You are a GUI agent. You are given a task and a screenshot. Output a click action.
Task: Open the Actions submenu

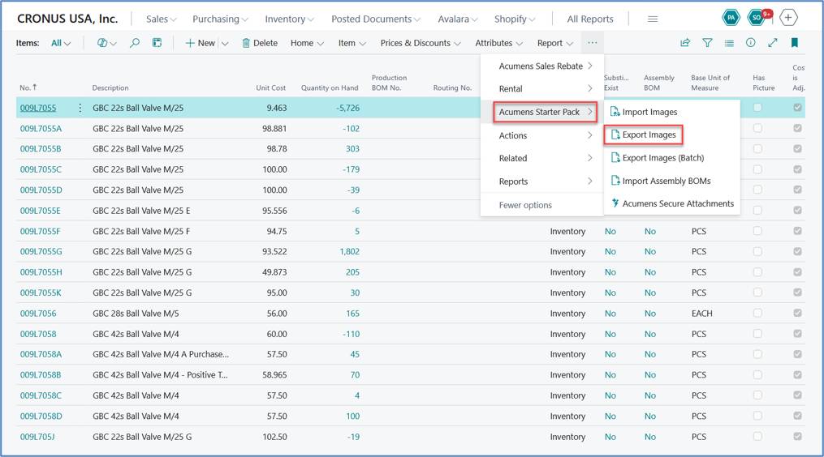tap(542, 135)
